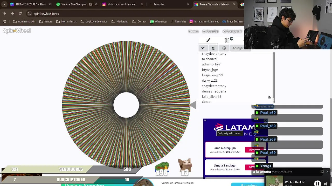Open the tab search dropdown arrow
This screenshot has height=186, width=332.
tap(4, 4)
